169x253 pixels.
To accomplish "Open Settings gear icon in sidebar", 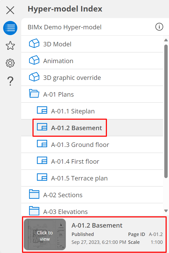I will pos(10,63).
